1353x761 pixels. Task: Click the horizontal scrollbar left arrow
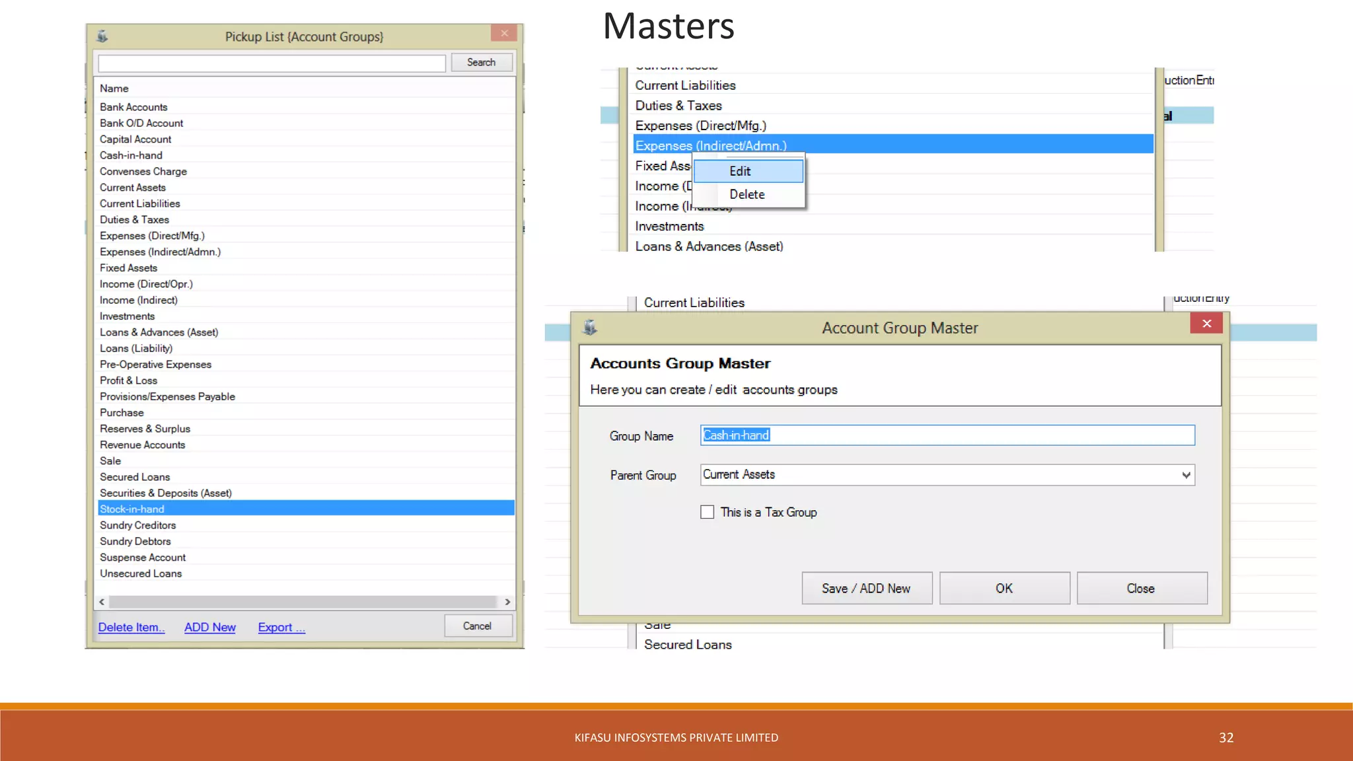click(x=102, y=602)
